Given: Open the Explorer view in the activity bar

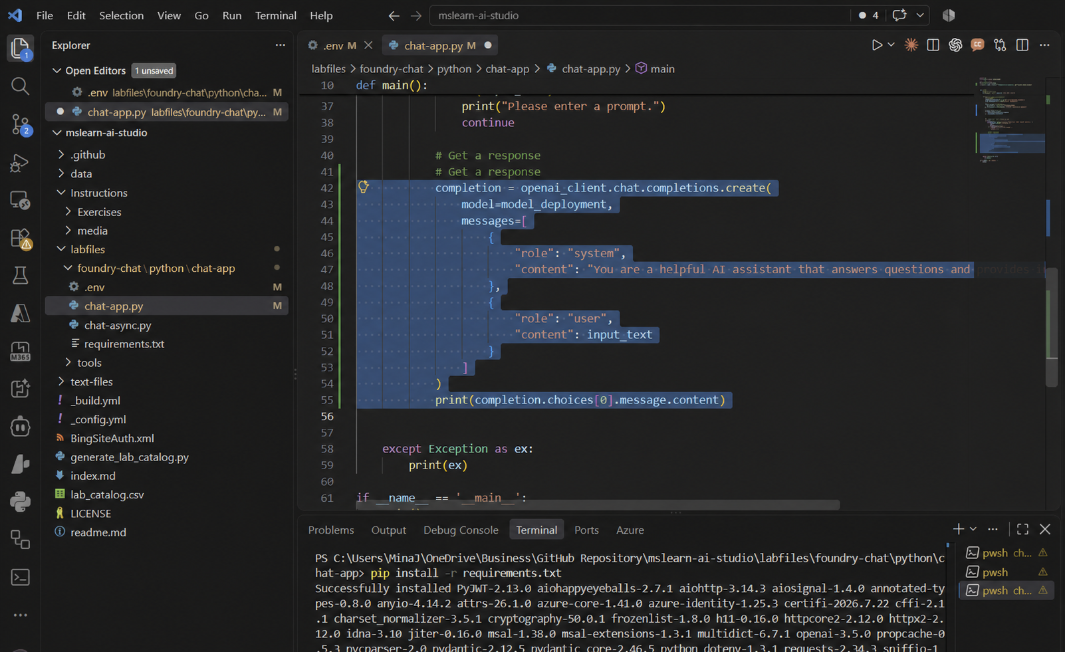Looking at the screenshot, I should [x=20, y=49].
